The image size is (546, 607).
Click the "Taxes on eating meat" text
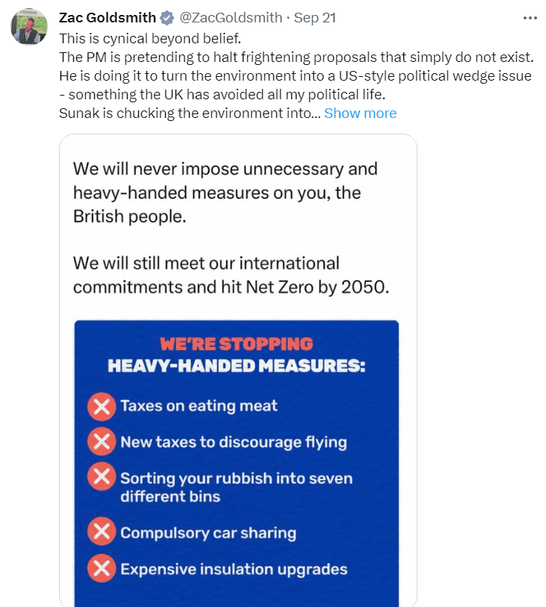(199, 406)
